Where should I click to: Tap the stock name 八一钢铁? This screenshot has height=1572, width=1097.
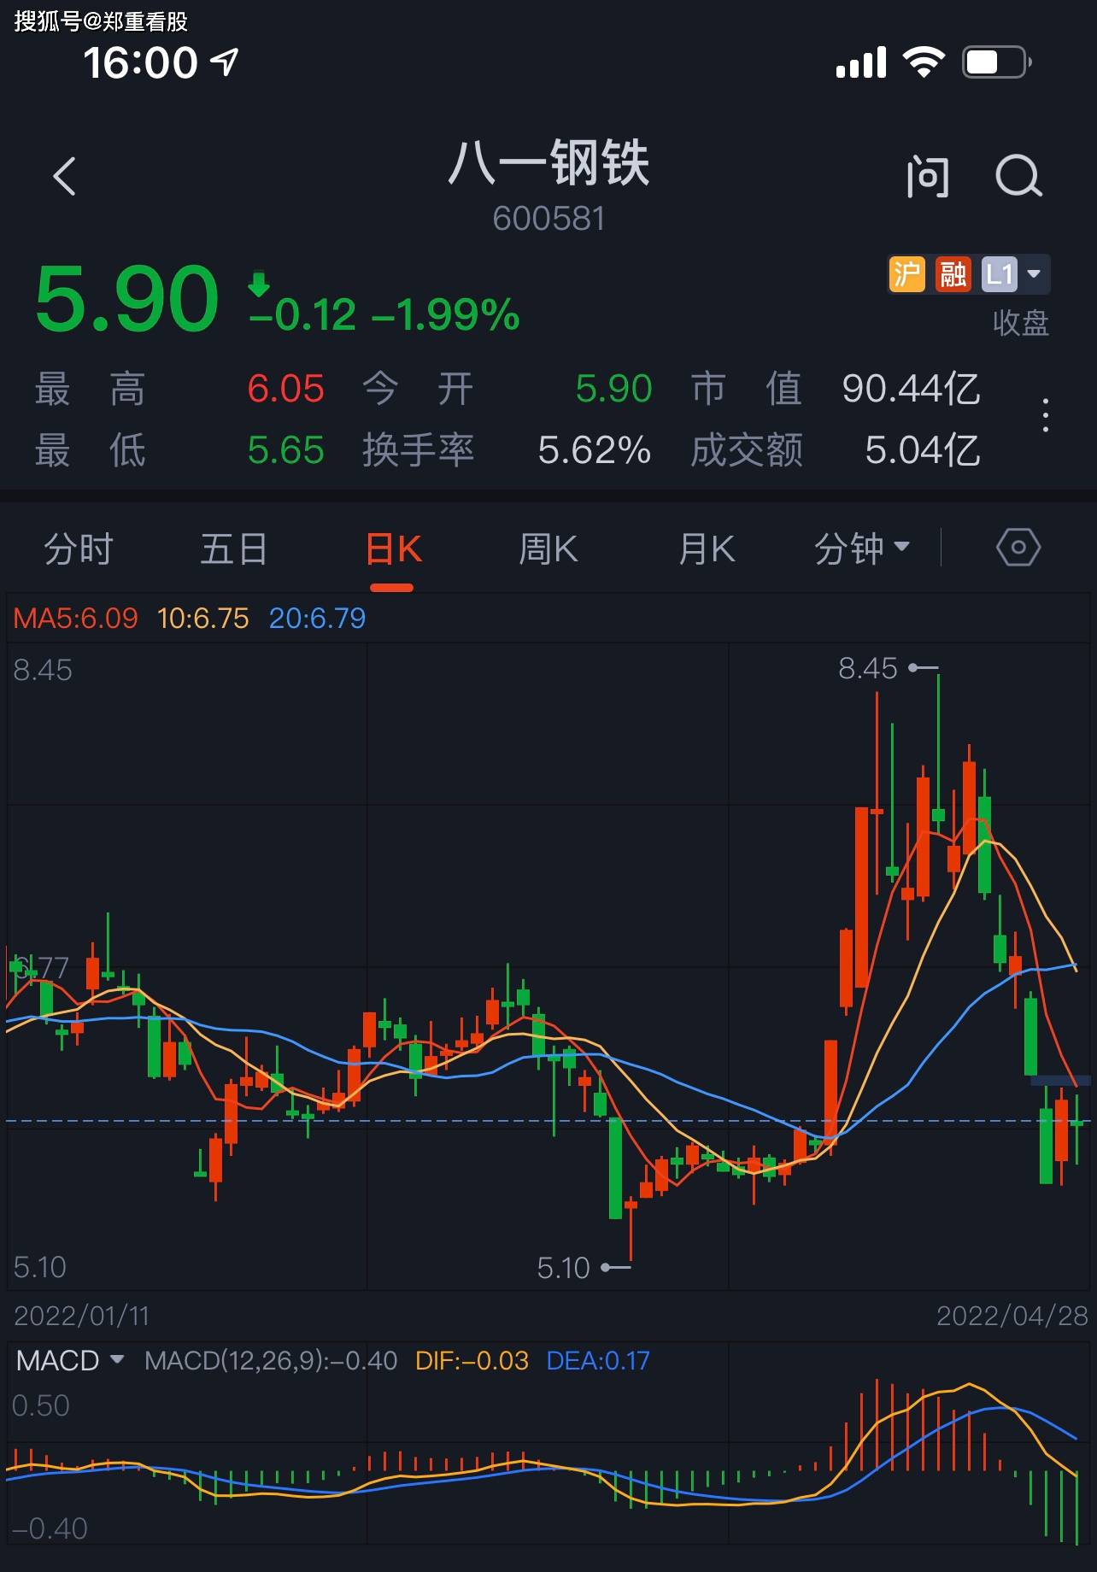548,162
